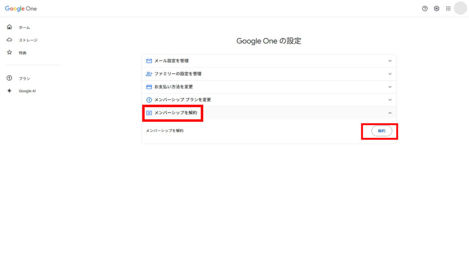
Task: Click the family people icon for ファミリーの設定
Action: coord(149,74)
